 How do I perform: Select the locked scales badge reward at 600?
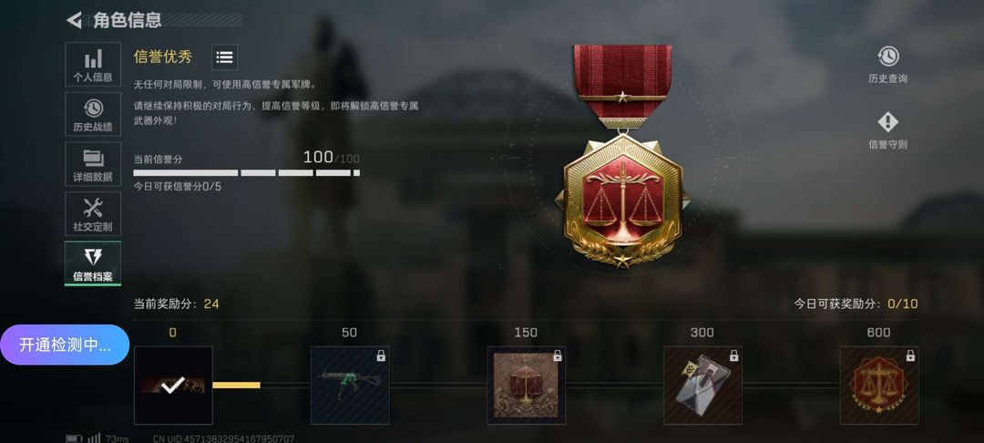click(878, 386)
